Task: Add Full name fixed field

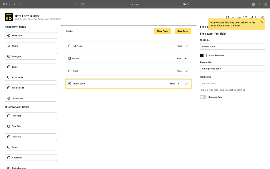Action: (31, 36)
